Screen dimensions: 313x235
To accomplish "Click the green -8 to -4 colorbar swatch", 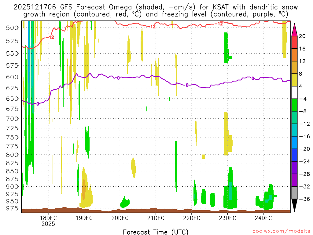I will 294,105.
